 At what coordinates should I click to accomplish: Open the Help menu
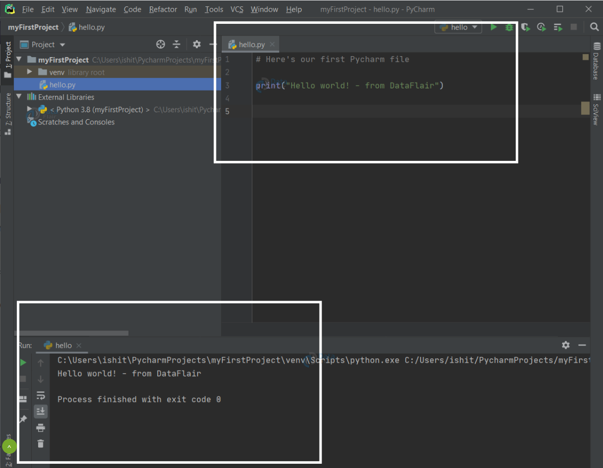click(294, 9)
